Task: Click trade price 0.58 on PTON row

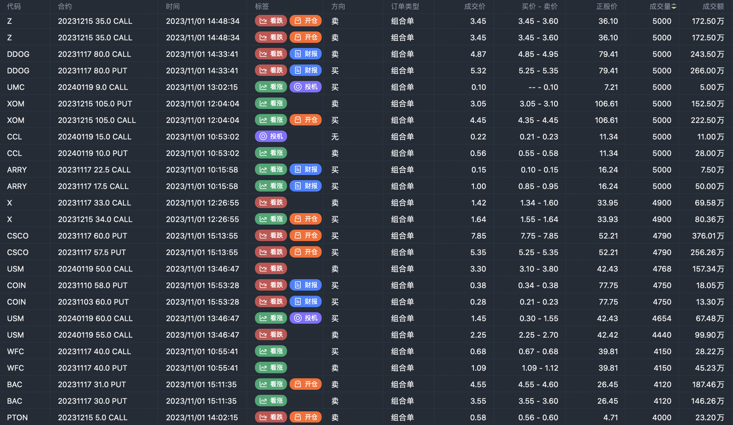Action: click(478, 417)
